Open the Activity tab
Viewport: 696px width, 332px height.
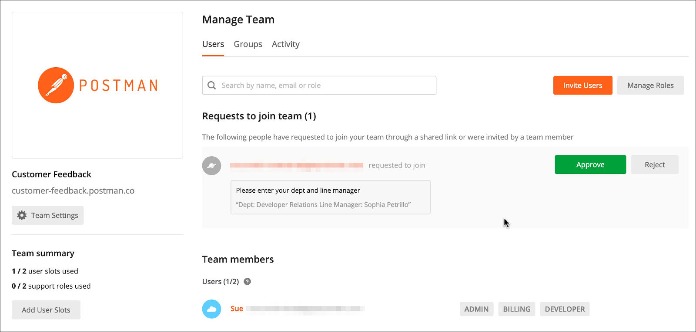pos(285,44)
